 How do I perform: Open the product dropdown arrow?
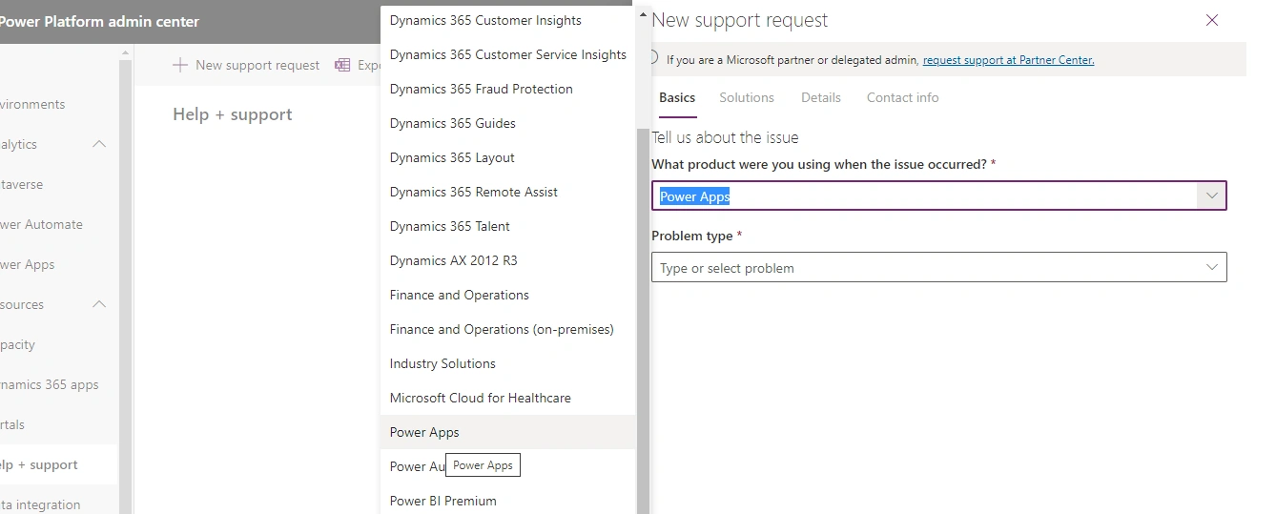click(1212, 195)
